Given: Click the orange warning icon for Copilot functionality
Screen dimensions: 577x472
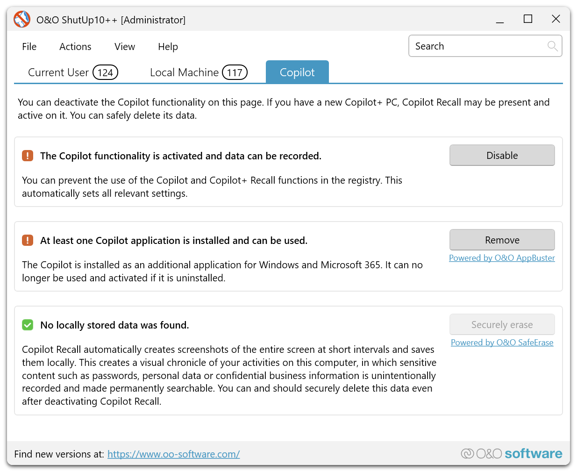Looking at the screenshot, I should point(28,156).
